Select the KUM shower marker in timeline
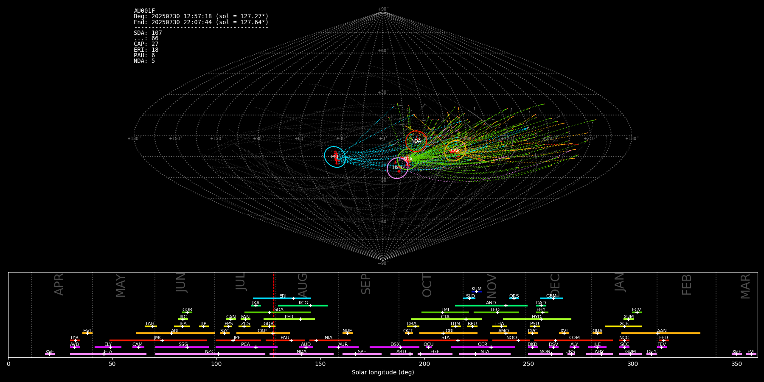 pyautogui.click(x=477, y=292)
